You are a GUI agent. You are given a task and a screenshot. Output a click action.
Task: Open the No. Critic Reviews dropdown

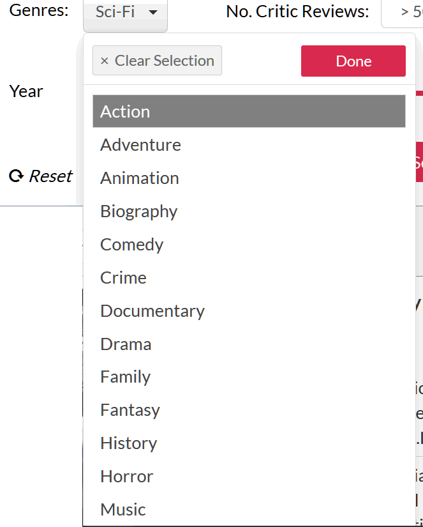402,13
